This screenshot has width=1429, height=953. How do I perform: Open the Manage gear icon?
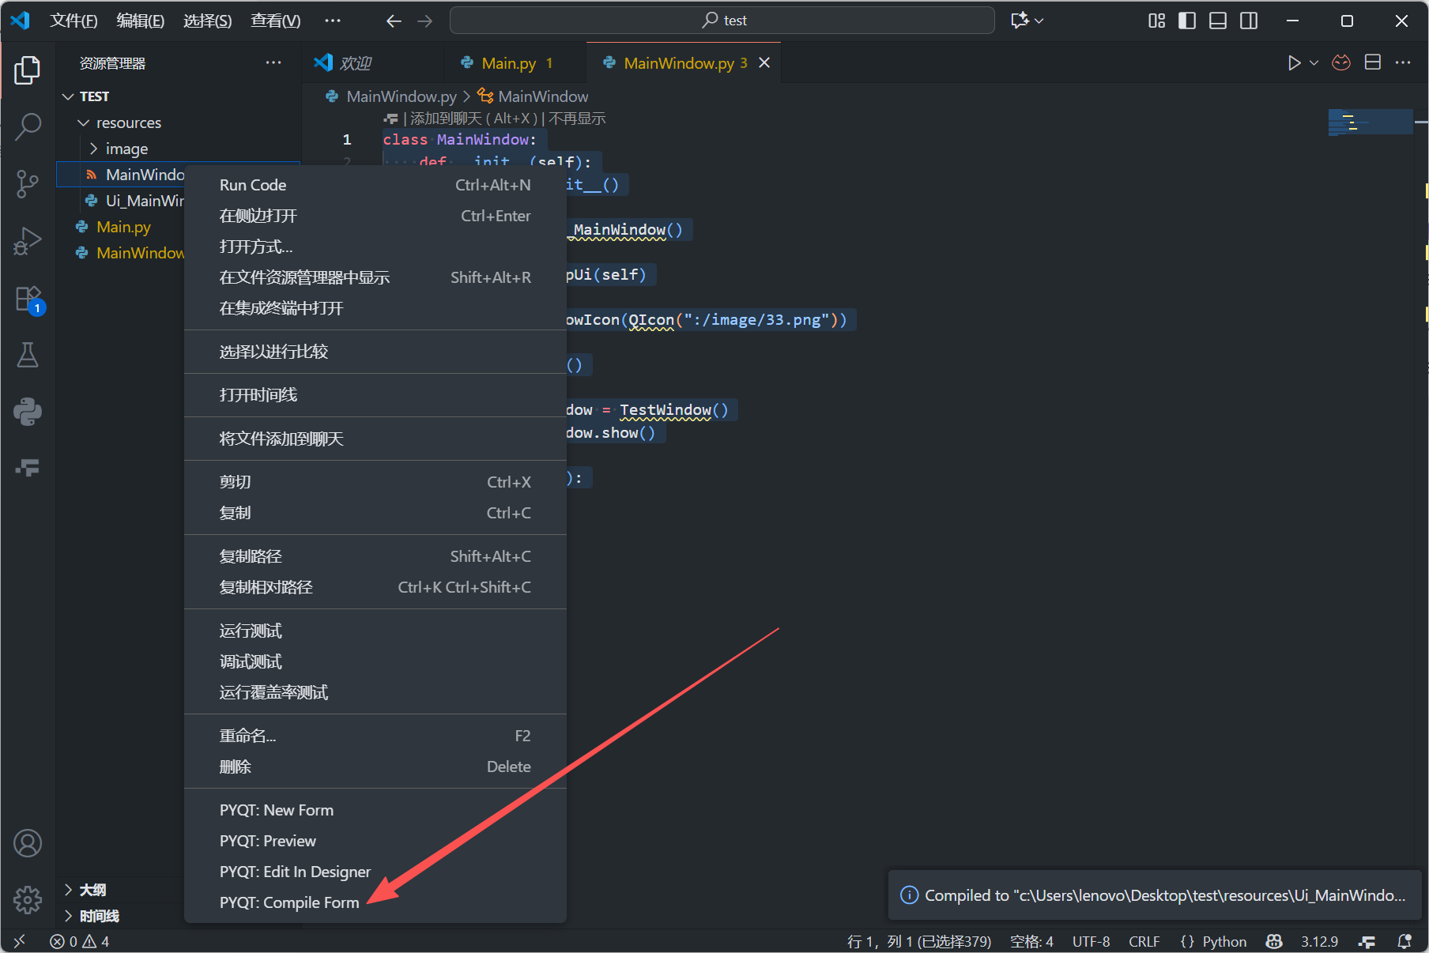click(x=28, y=898)
